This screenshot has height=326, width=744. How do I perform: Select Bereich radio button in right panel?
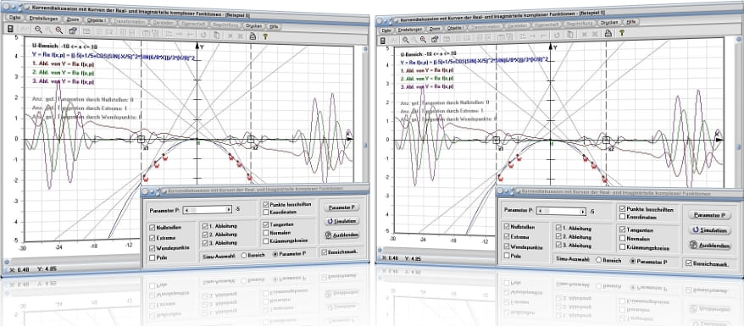(x=599, y=260)
